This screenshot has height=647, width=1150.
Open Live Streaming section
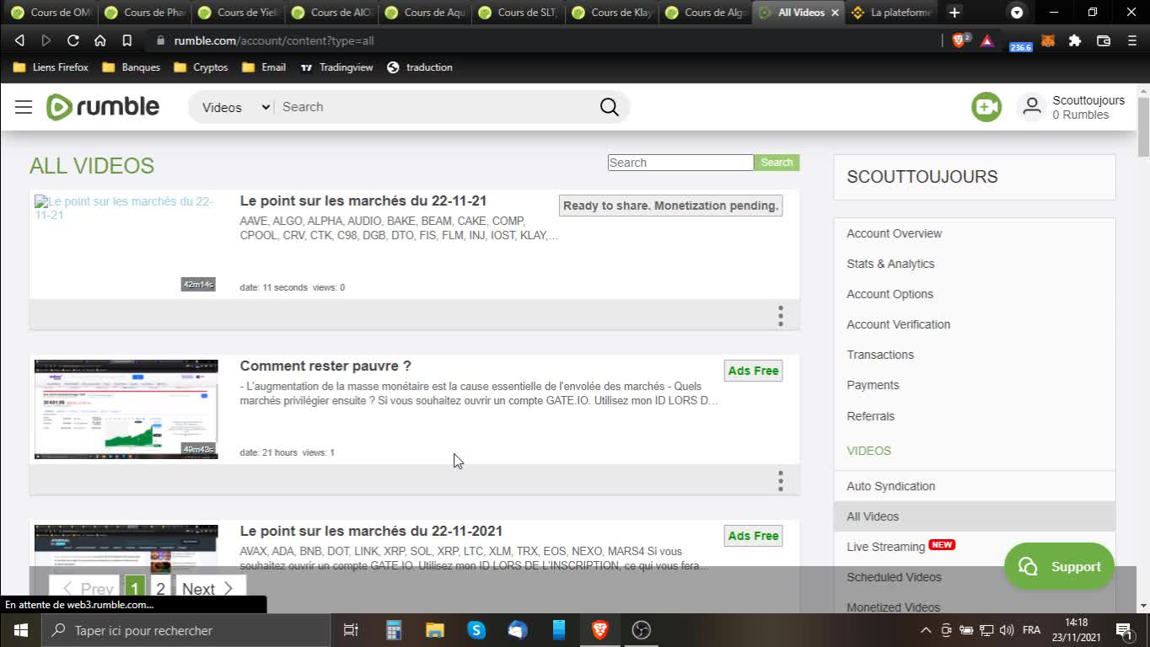[885, 547]
